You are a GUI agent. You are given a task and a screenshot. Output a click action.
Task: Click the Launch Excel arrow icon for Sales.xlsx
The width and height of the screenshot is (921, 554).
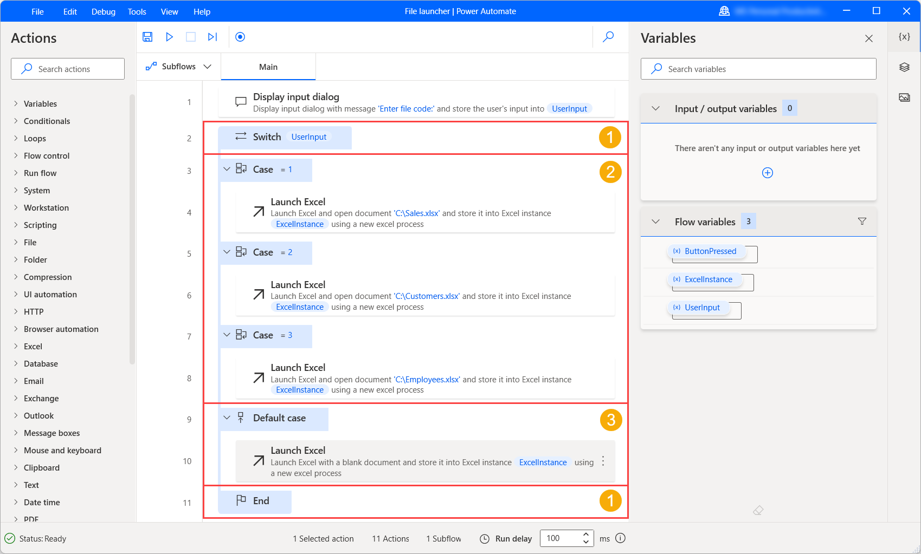pyautogui.click(x=259, y=212)
